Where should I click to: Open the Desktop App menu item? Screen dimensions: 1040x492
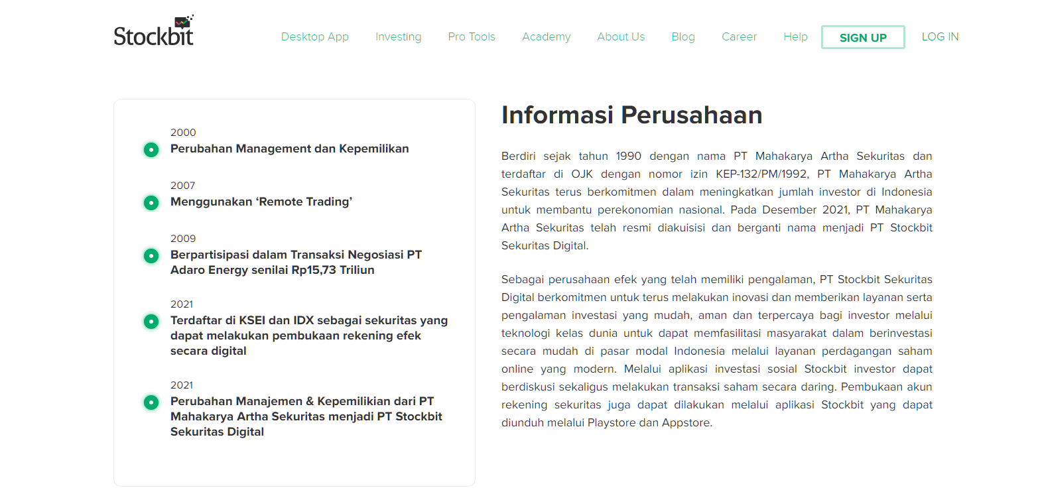click(315, 37)
